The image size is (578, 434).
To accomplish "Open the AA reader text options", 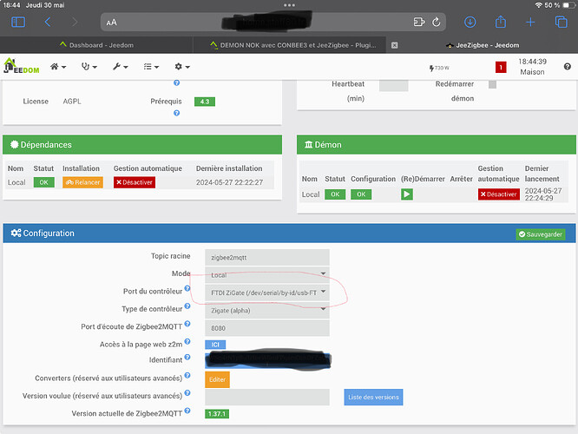I will click(x=111, y=23).
